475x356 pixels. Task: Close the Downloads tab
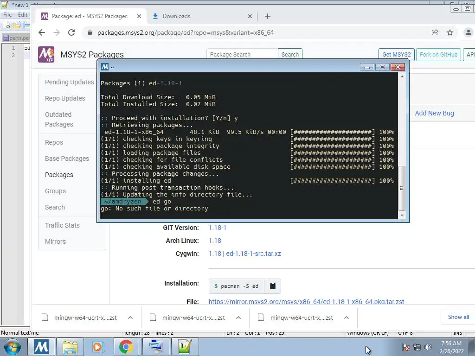(x=250, y=16)
